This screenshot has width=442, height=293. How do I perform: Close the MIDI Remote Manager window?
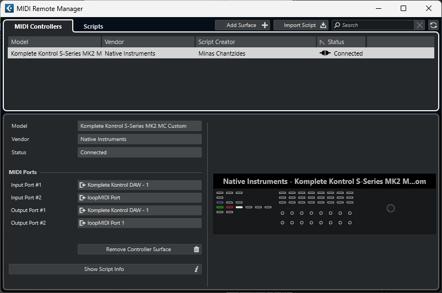[428, 8]
